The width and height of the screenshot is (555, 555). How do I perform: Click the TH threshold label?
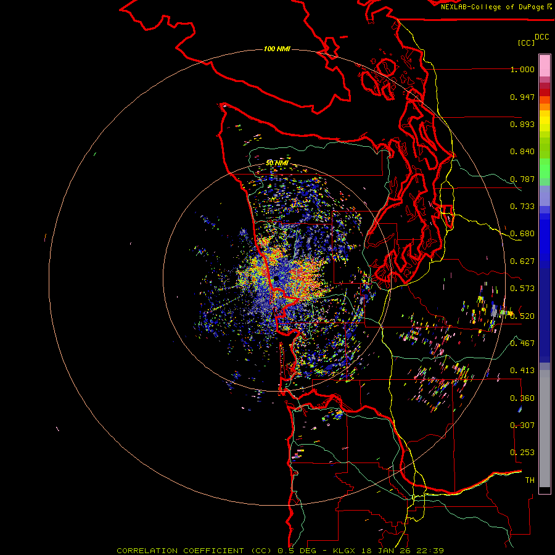[x=530, y=480]
